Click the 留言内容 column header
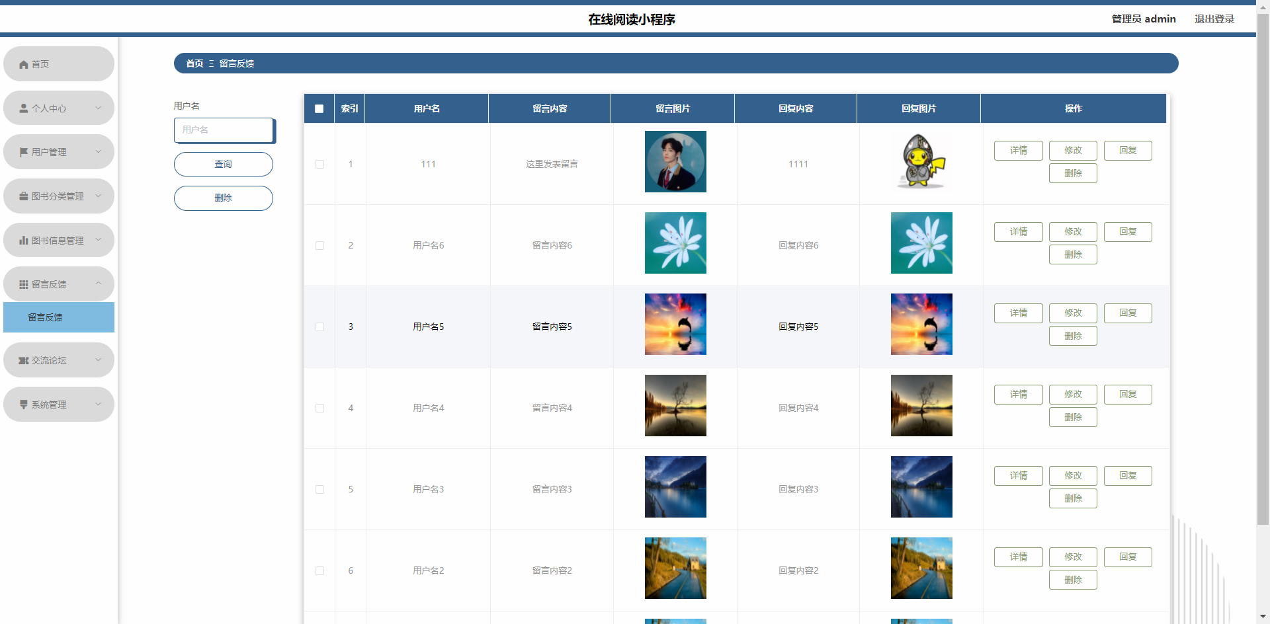The height and width of the screenshot is (624, 1270). [550, 108]
